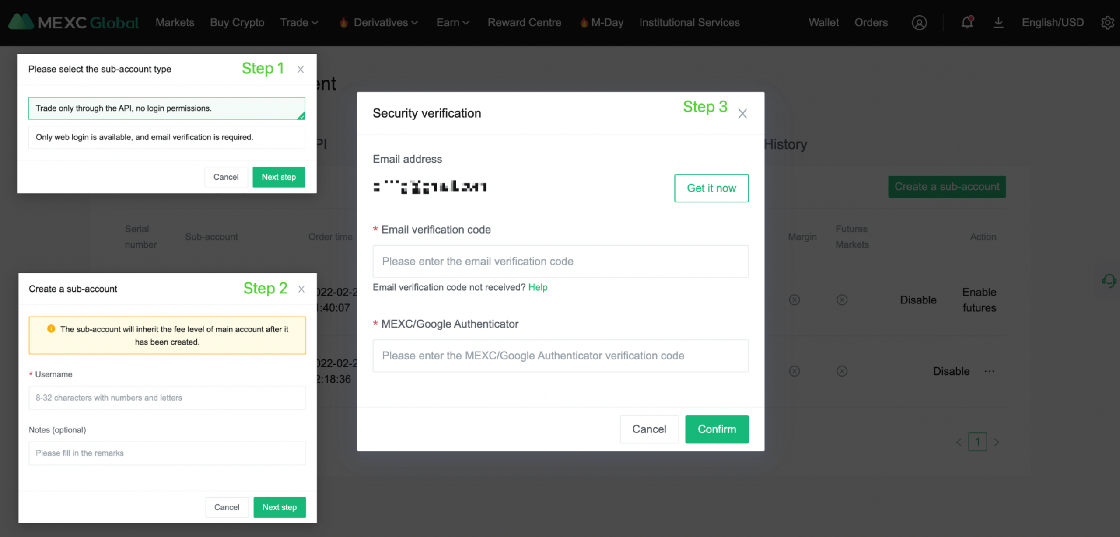The width and height of the screenshot is (1120, 537).
Task: Expand the Trade dropdown menu
Action: [x=299, y=23]
